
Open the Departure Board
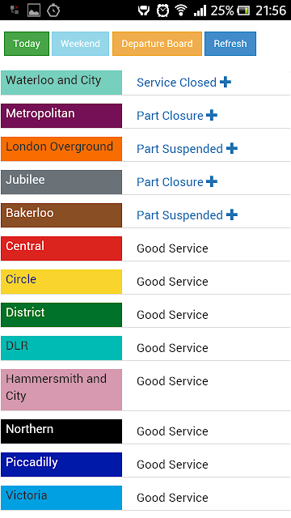click(157, 44)
